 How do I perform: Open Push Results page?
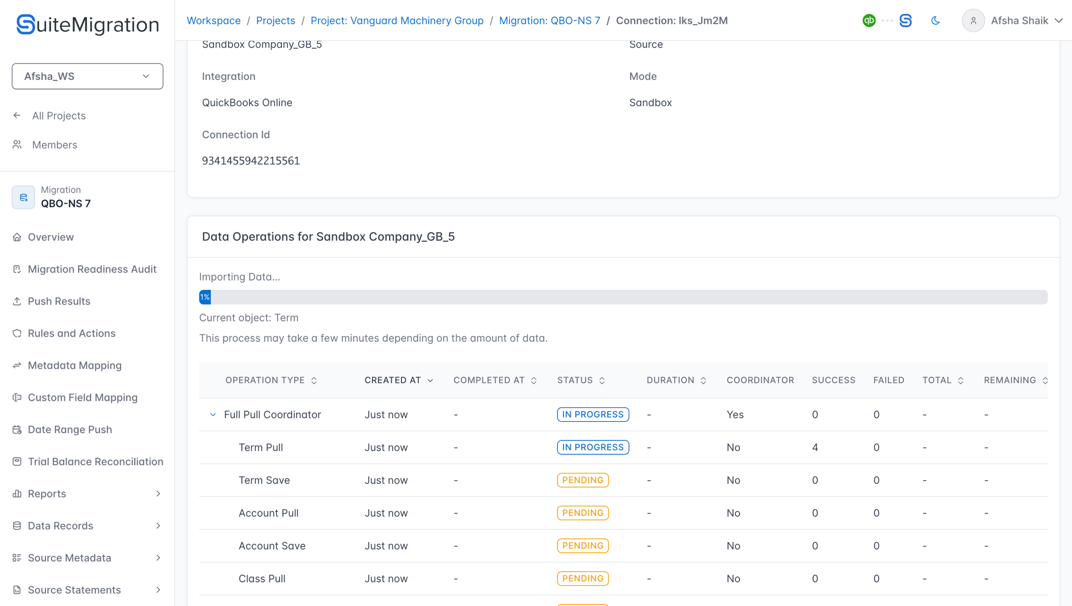pyautogui.click(x=59, y=301)
